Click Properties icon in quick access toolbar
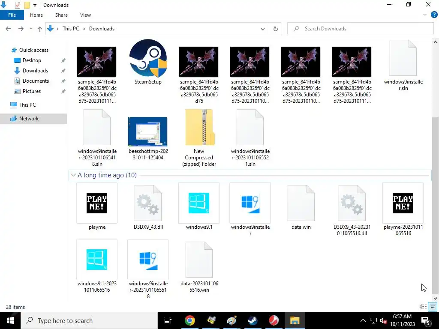Screen dimensions: 439x329 coord(17,5)
